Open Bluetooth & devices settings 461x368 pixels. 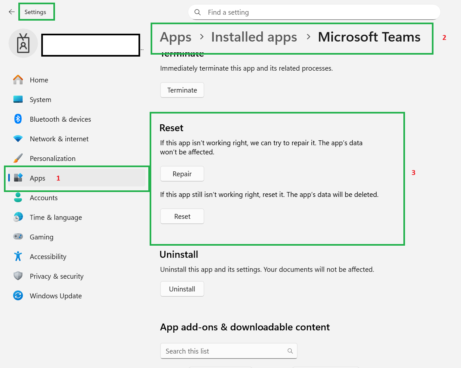(x=77, y=119)
